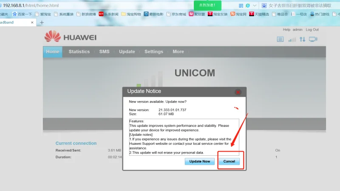
Task: Open the Statistics tab
Action: pyautogui.click(x=79, y=52)
